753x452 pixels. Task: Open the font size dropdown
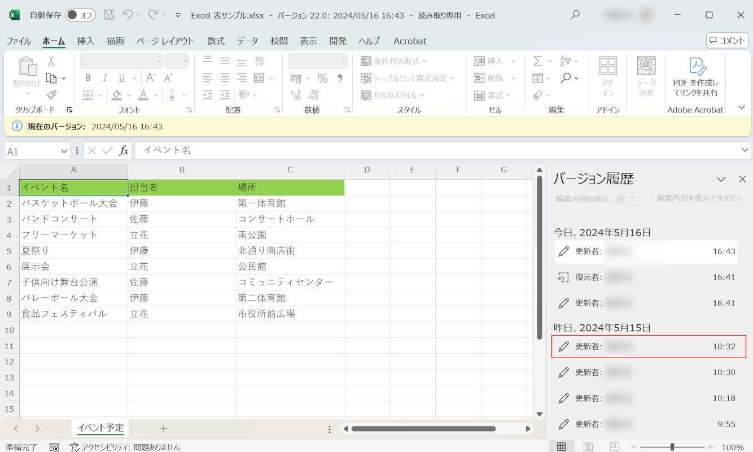pos(185,61)
